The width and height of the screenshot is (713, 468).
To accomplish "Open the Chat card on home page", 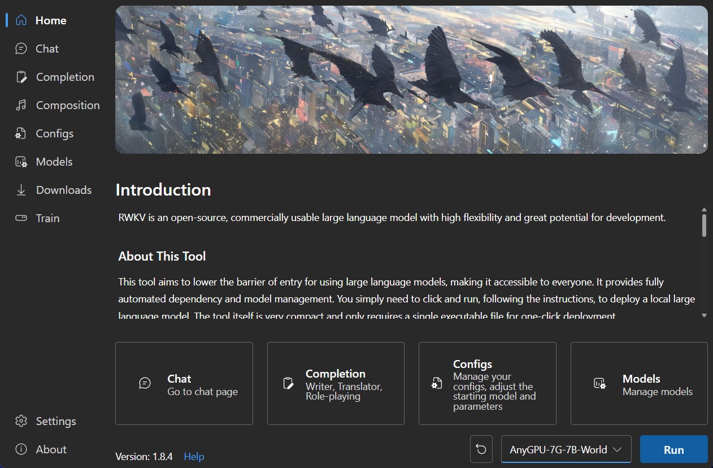I will pyautogui.click(x=184, y=383).
